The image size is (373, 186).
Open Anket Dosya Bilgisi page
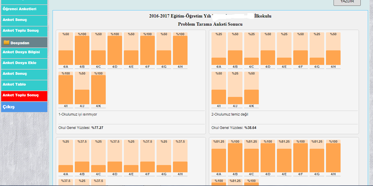tap(21, 52)
